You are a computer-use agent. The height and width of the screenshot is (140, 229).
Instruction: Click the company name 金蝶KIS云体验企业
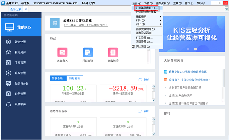tap(77, 20)
